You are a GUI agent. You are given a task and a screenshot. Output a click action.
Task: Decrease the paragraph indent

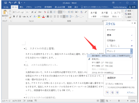point(69,12)
